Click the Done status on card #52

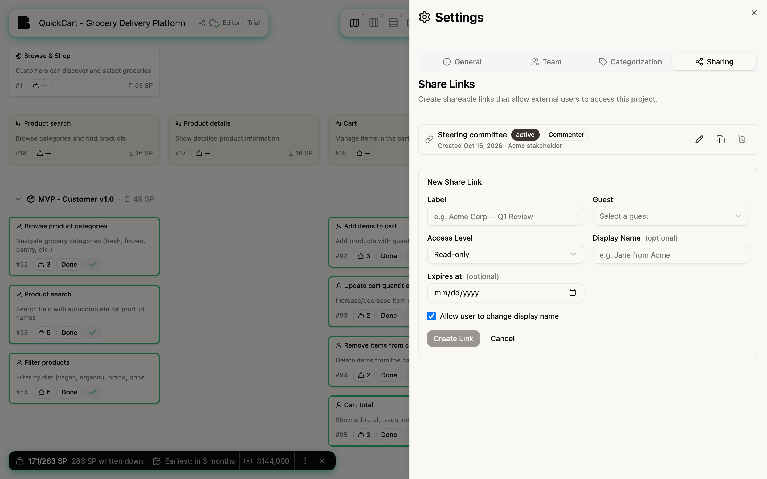click(x=69, y=264)
